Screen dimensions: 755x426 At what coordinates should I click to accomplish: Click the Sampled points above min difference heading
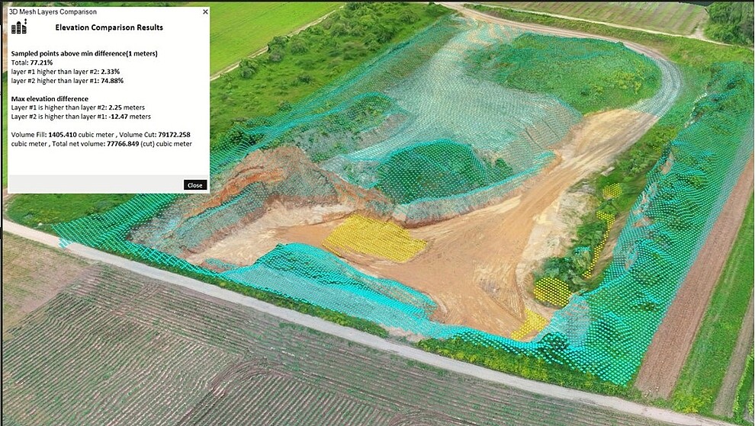pos(84,53)
